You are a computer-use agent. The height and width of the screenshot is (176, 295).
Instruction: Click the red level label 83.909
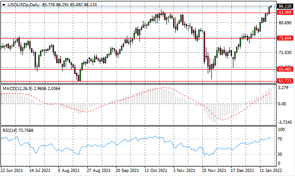(x=285, y=13)
